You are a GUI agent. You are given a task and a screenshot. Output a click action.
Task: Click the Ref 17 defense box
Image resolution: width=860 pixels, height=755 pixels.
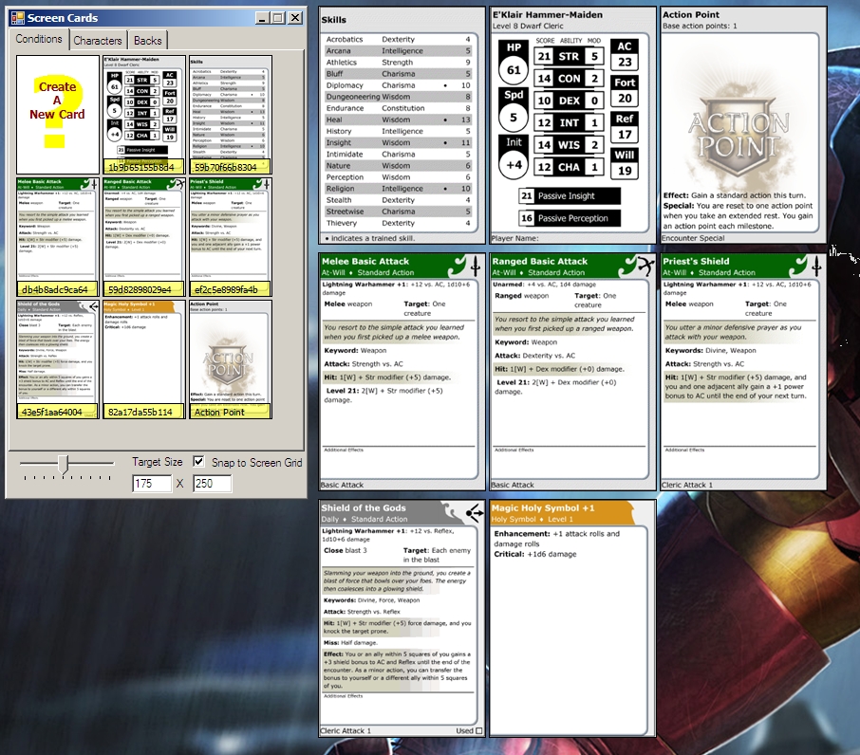point(625,127)
